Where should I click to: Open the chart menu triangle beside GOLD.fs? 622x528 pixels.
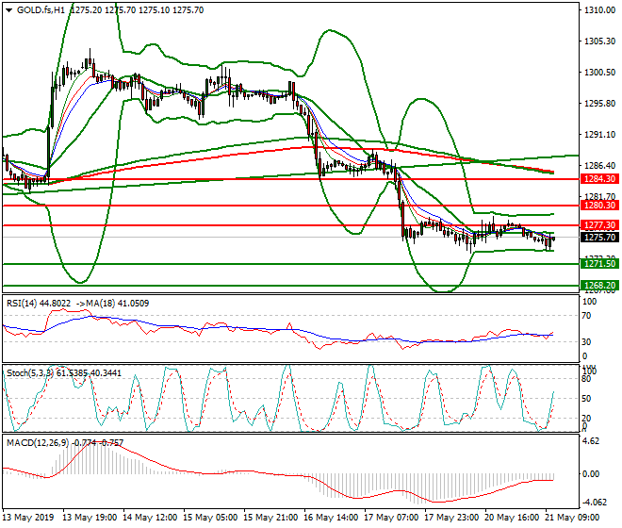(x=9, y=10)
